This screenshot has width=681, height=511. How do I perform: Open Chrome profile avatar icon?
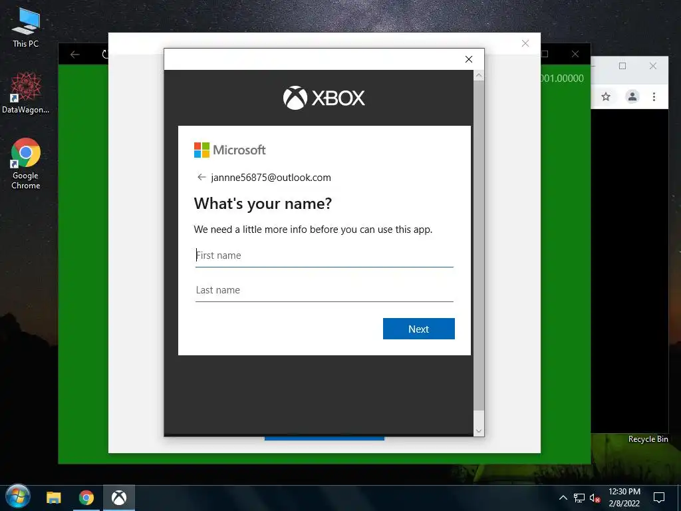632,96
